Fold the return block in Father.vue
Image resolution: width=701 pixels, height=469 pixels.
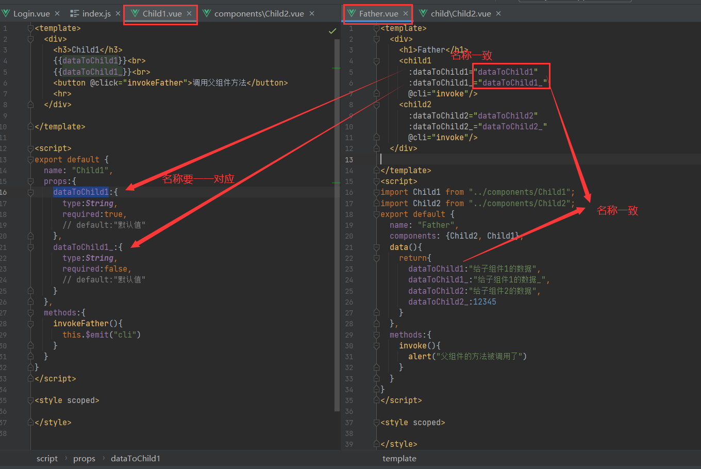pos(376,258)
